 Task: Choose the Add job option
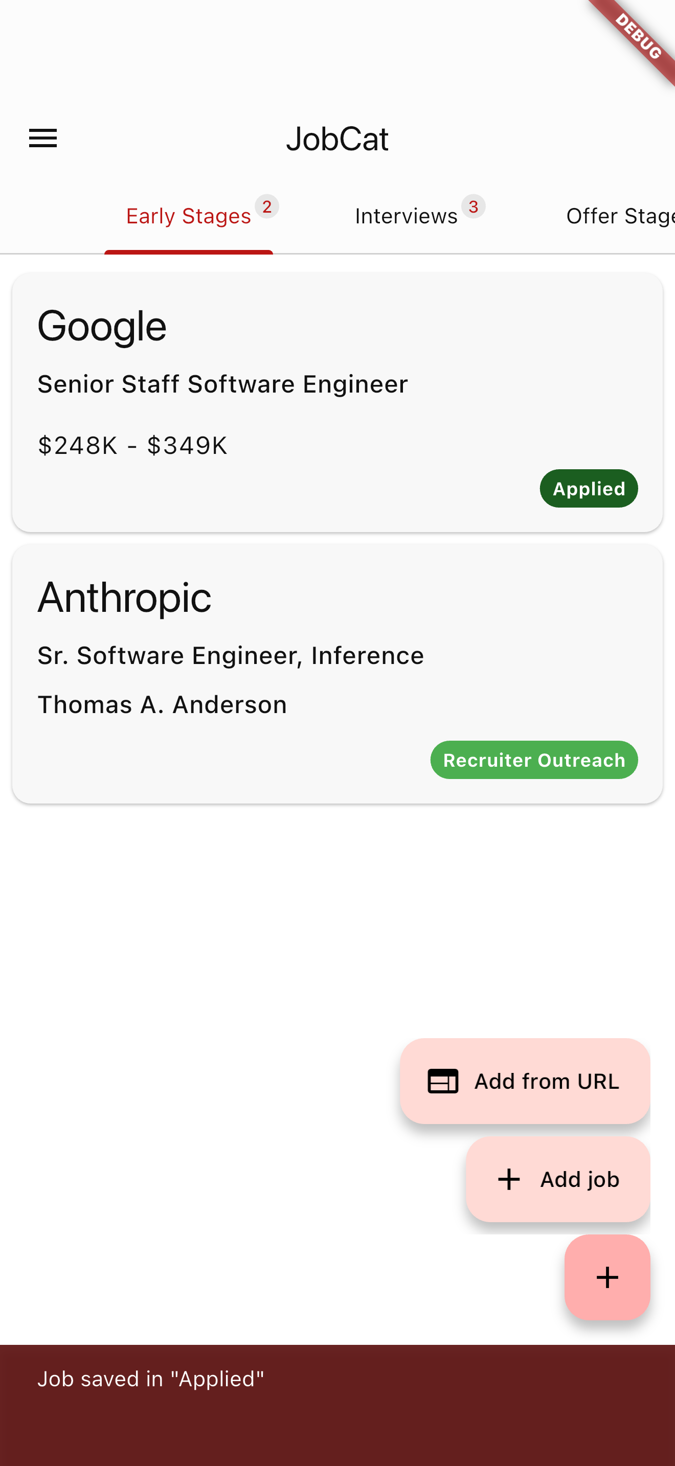pyautogui.click(x=558, y=1180)
